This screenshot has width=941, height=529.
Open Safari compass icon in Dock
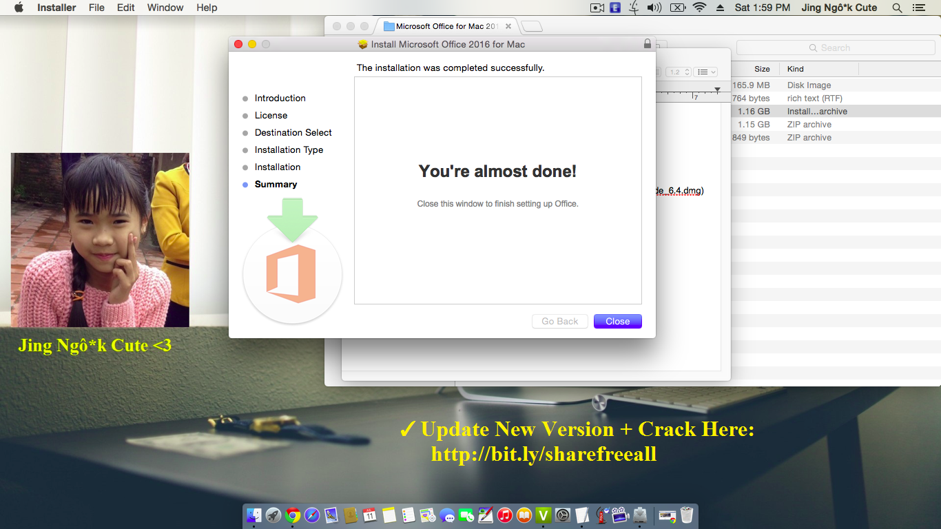(x=312, y=515)
